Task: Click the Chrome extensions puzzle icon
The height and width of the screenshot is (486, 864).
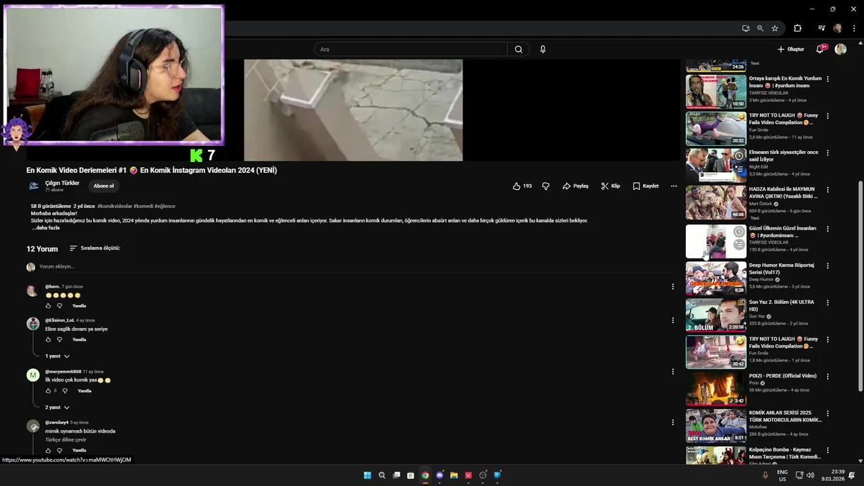Action: pos(797,28)
